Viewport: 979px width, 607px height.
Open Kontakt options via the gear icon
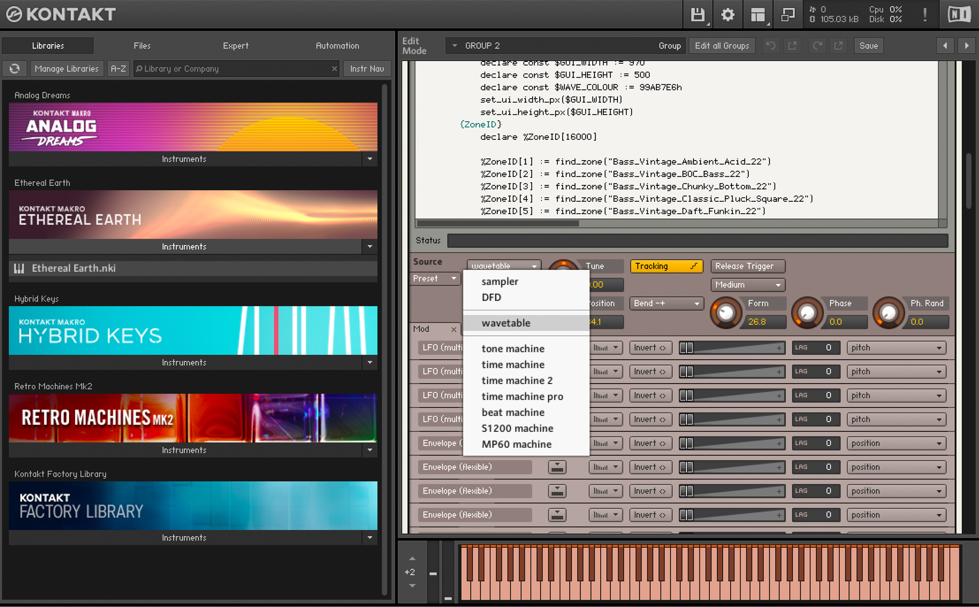728,15
